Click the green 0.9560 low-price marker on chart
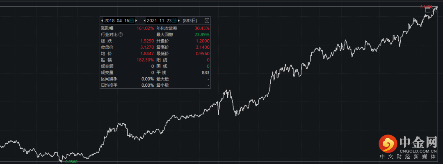This screenshot has height=164, width=443. tap(71, 162)
